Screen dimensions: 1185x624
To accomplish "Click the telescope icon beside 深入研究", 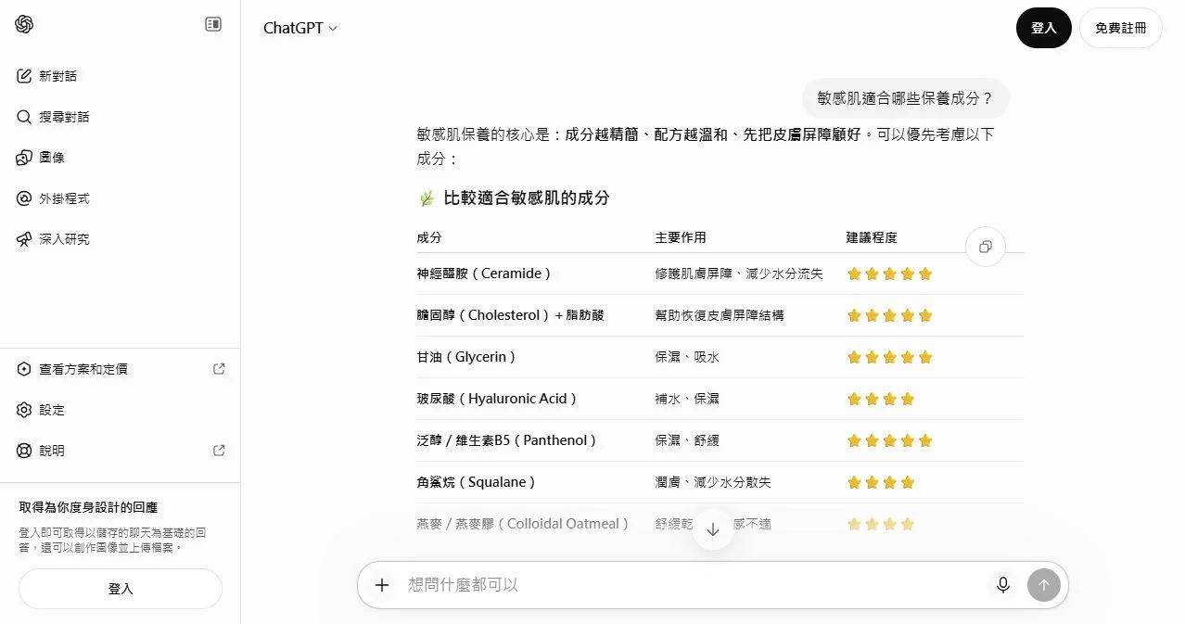I will [x=24, y=239].
